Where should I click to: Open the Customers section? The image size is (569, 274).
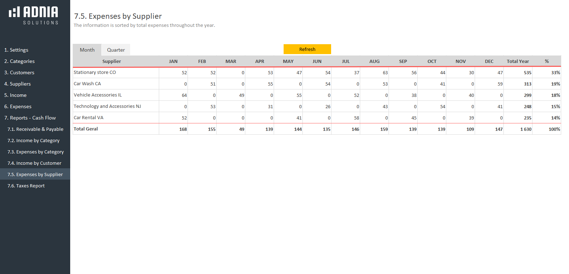tap(19, 72)
